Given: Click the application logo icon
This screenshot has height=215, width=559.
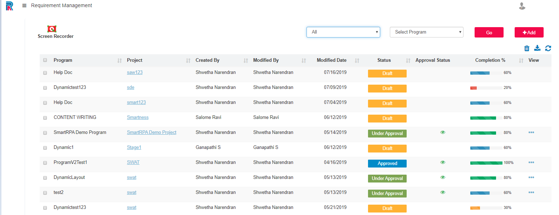Looking at the screenshot, I should coord(10,6).
